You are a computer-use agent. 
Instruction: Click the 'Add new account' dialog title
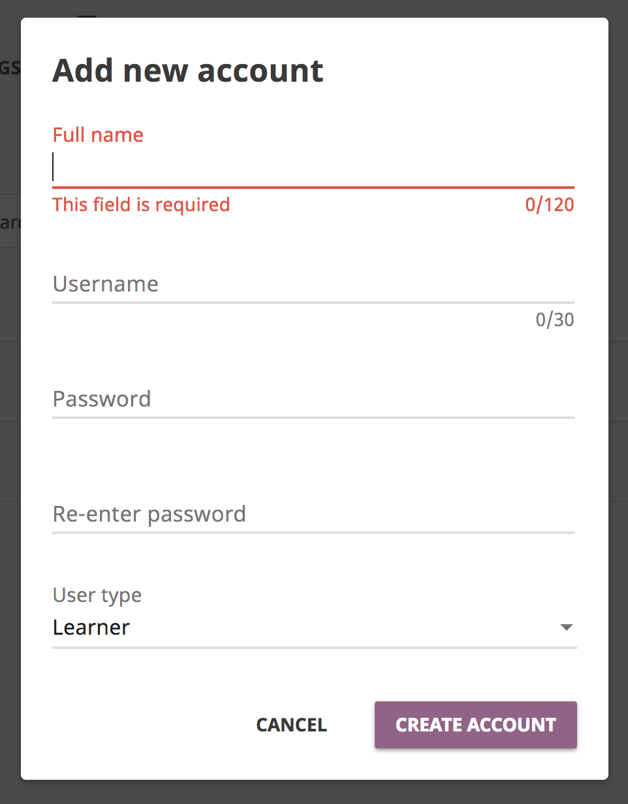[x=188, y=70]
